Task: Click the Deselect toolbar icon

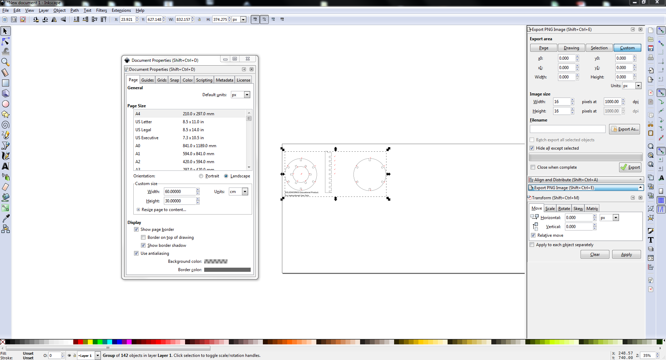Action: coord(23,19)
